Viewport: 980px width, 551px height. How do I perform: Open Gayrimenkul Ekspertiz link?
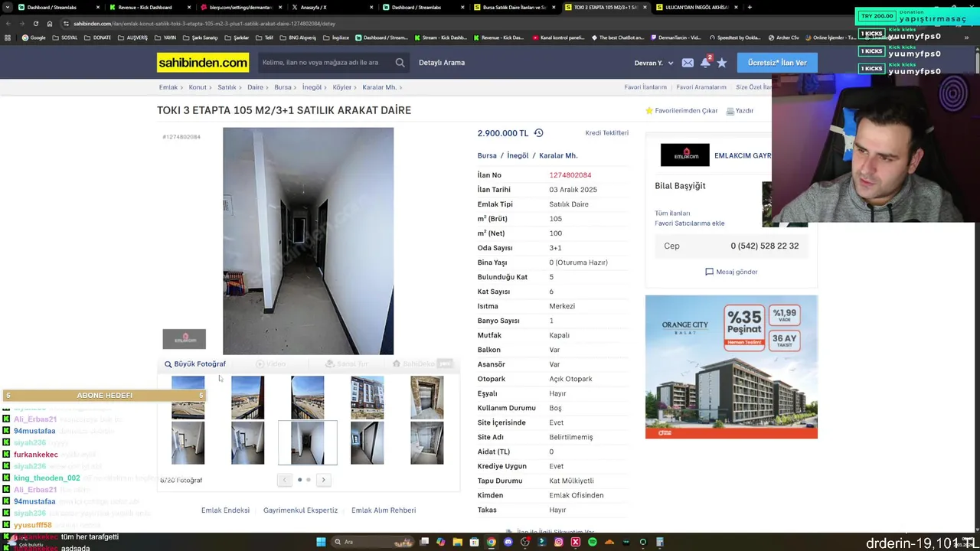pyautogui.click(x=300, y=510)
